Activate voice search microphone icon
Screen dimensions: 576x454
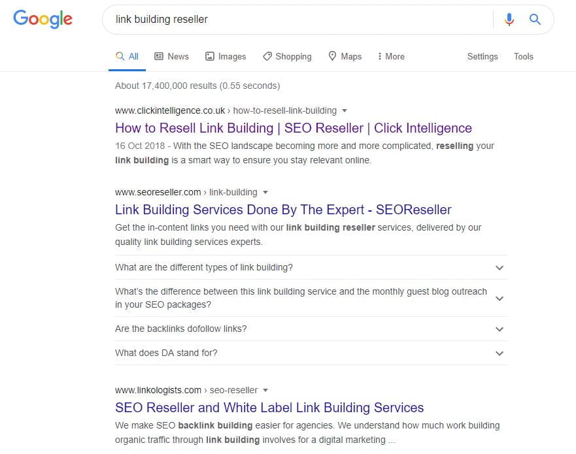(509, 20)
